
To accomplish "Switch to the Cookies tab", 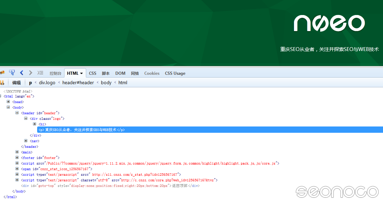I will click(152, 73).
